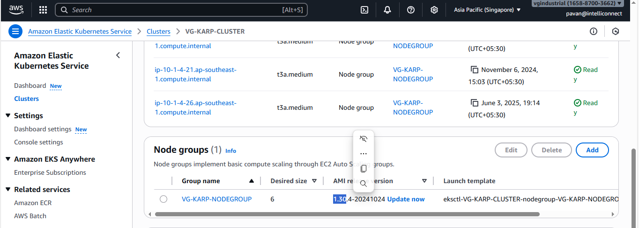The image size is (639, 228).
Task: Open the AWS services grid menu
Action: pyautogui.click(x=43, y=10)
